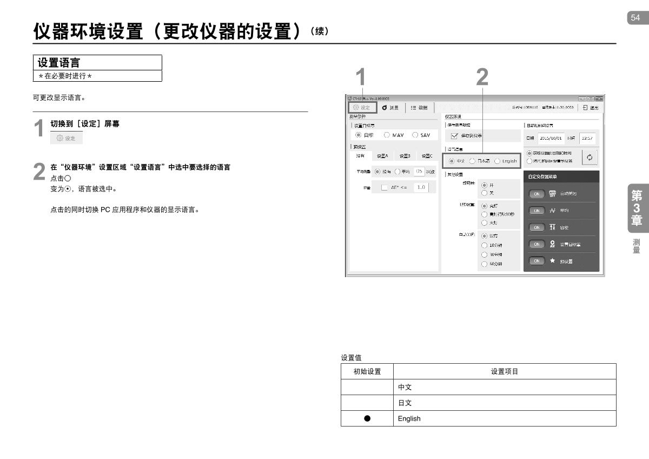Select the 日本語 language radio button
The image size is (649, 459).
coord(472,161)
